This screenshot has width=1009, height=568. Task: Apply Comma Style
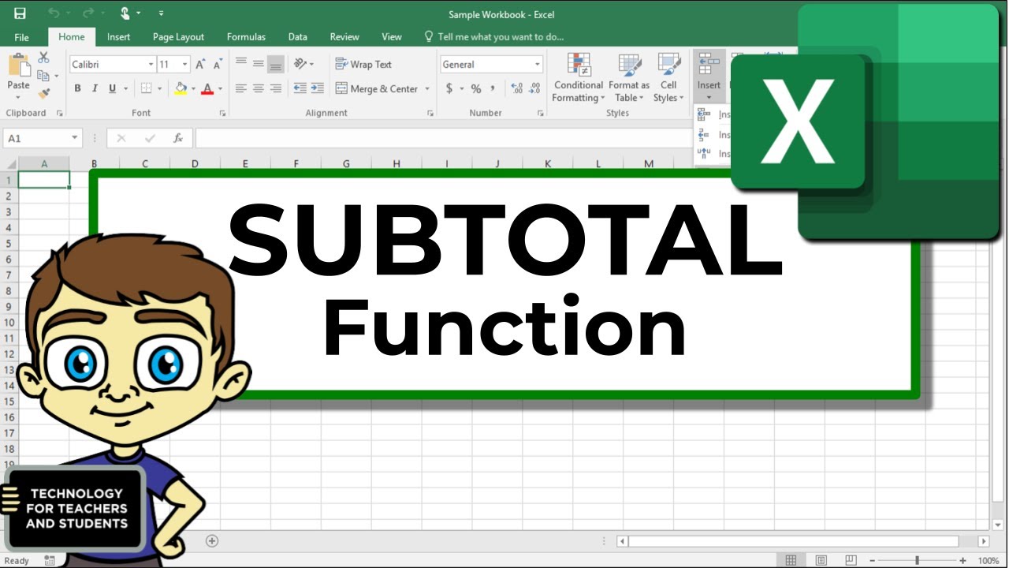tap(493, 88)
